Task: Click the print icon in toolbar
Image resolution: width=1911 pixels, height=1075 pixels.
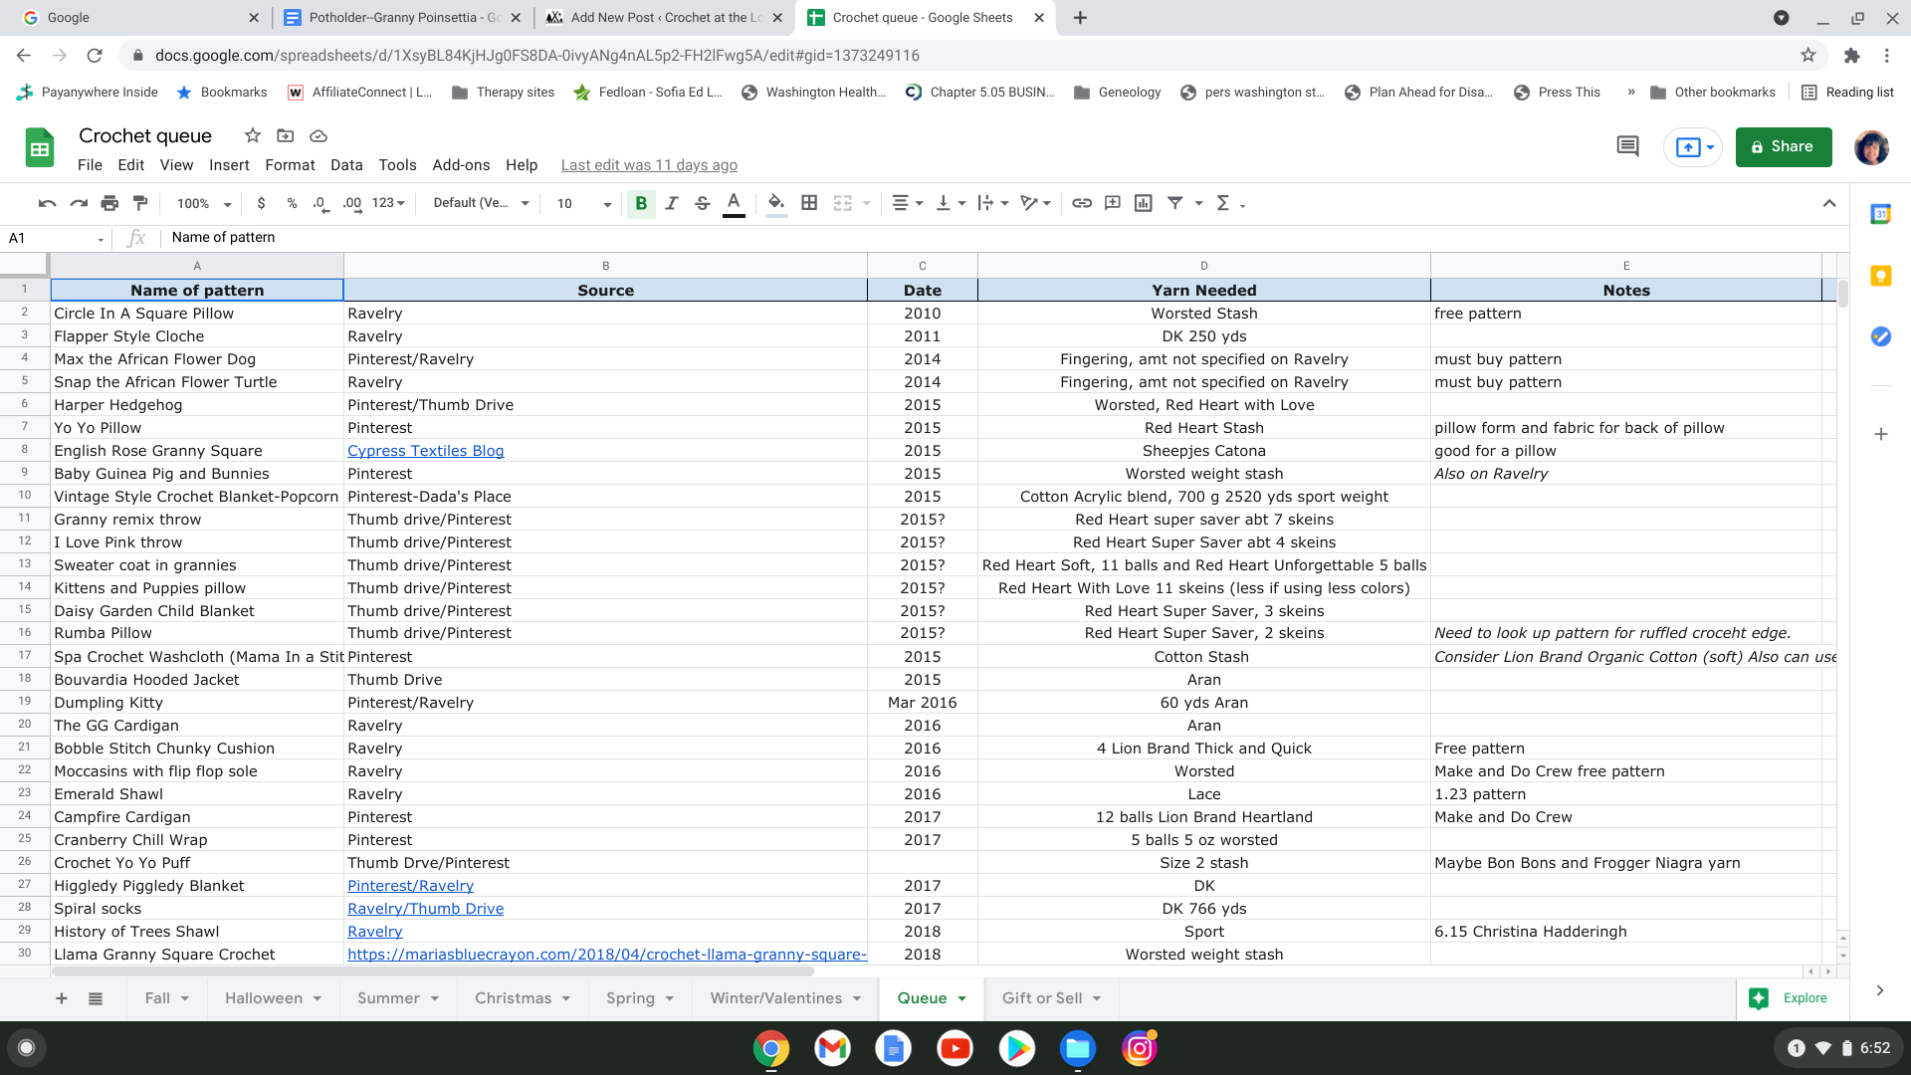Action: pyautogui.click(x=109, y=203)
